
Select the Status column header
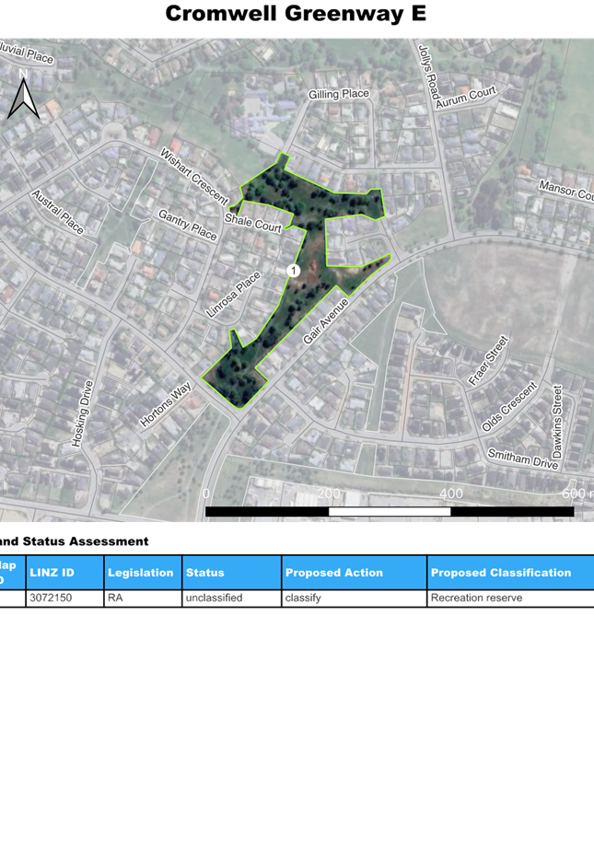[x=231, y=573]
